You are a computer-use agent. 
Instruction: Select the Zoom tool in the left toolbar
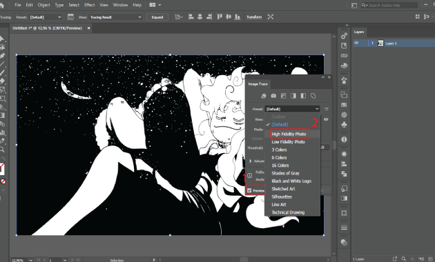(x=2, y=150)
